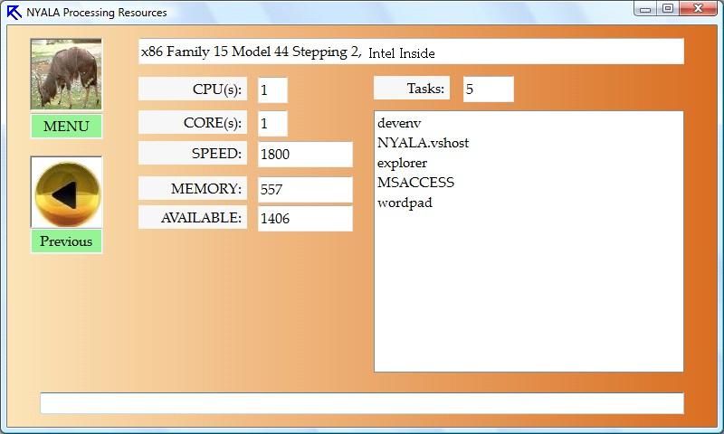Select NYALA.vshost in the task list
The image size is (724, 434).
point(423,143)
